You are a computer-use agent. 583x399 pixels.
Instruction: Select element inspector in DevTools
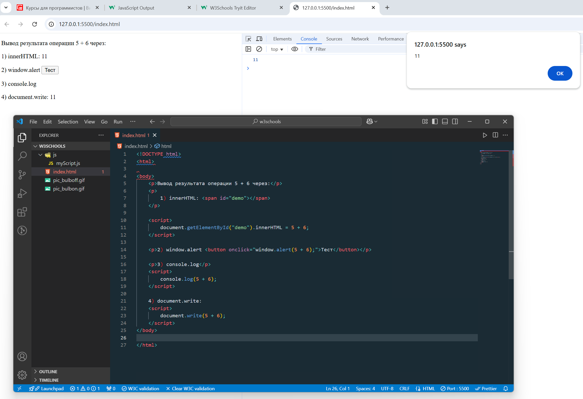pos(248,39)
